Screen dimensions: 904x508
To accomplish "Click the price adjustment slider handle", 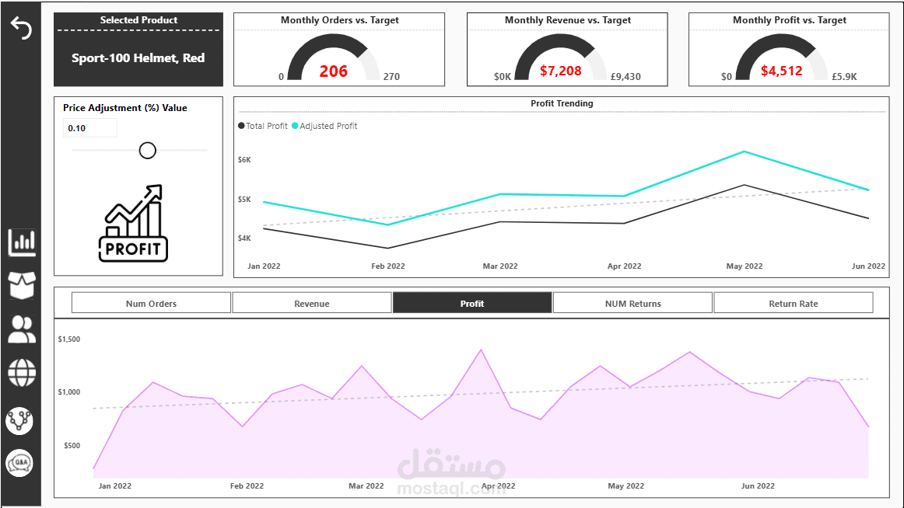I will [x=148, y=150].
